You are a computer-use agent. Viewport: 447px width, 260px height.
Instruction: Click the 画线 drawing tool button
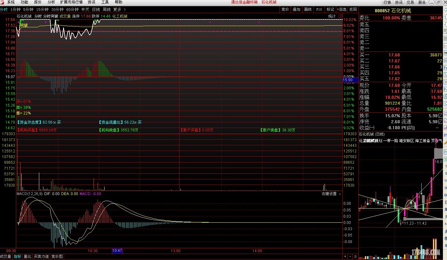tap(308, 9)
